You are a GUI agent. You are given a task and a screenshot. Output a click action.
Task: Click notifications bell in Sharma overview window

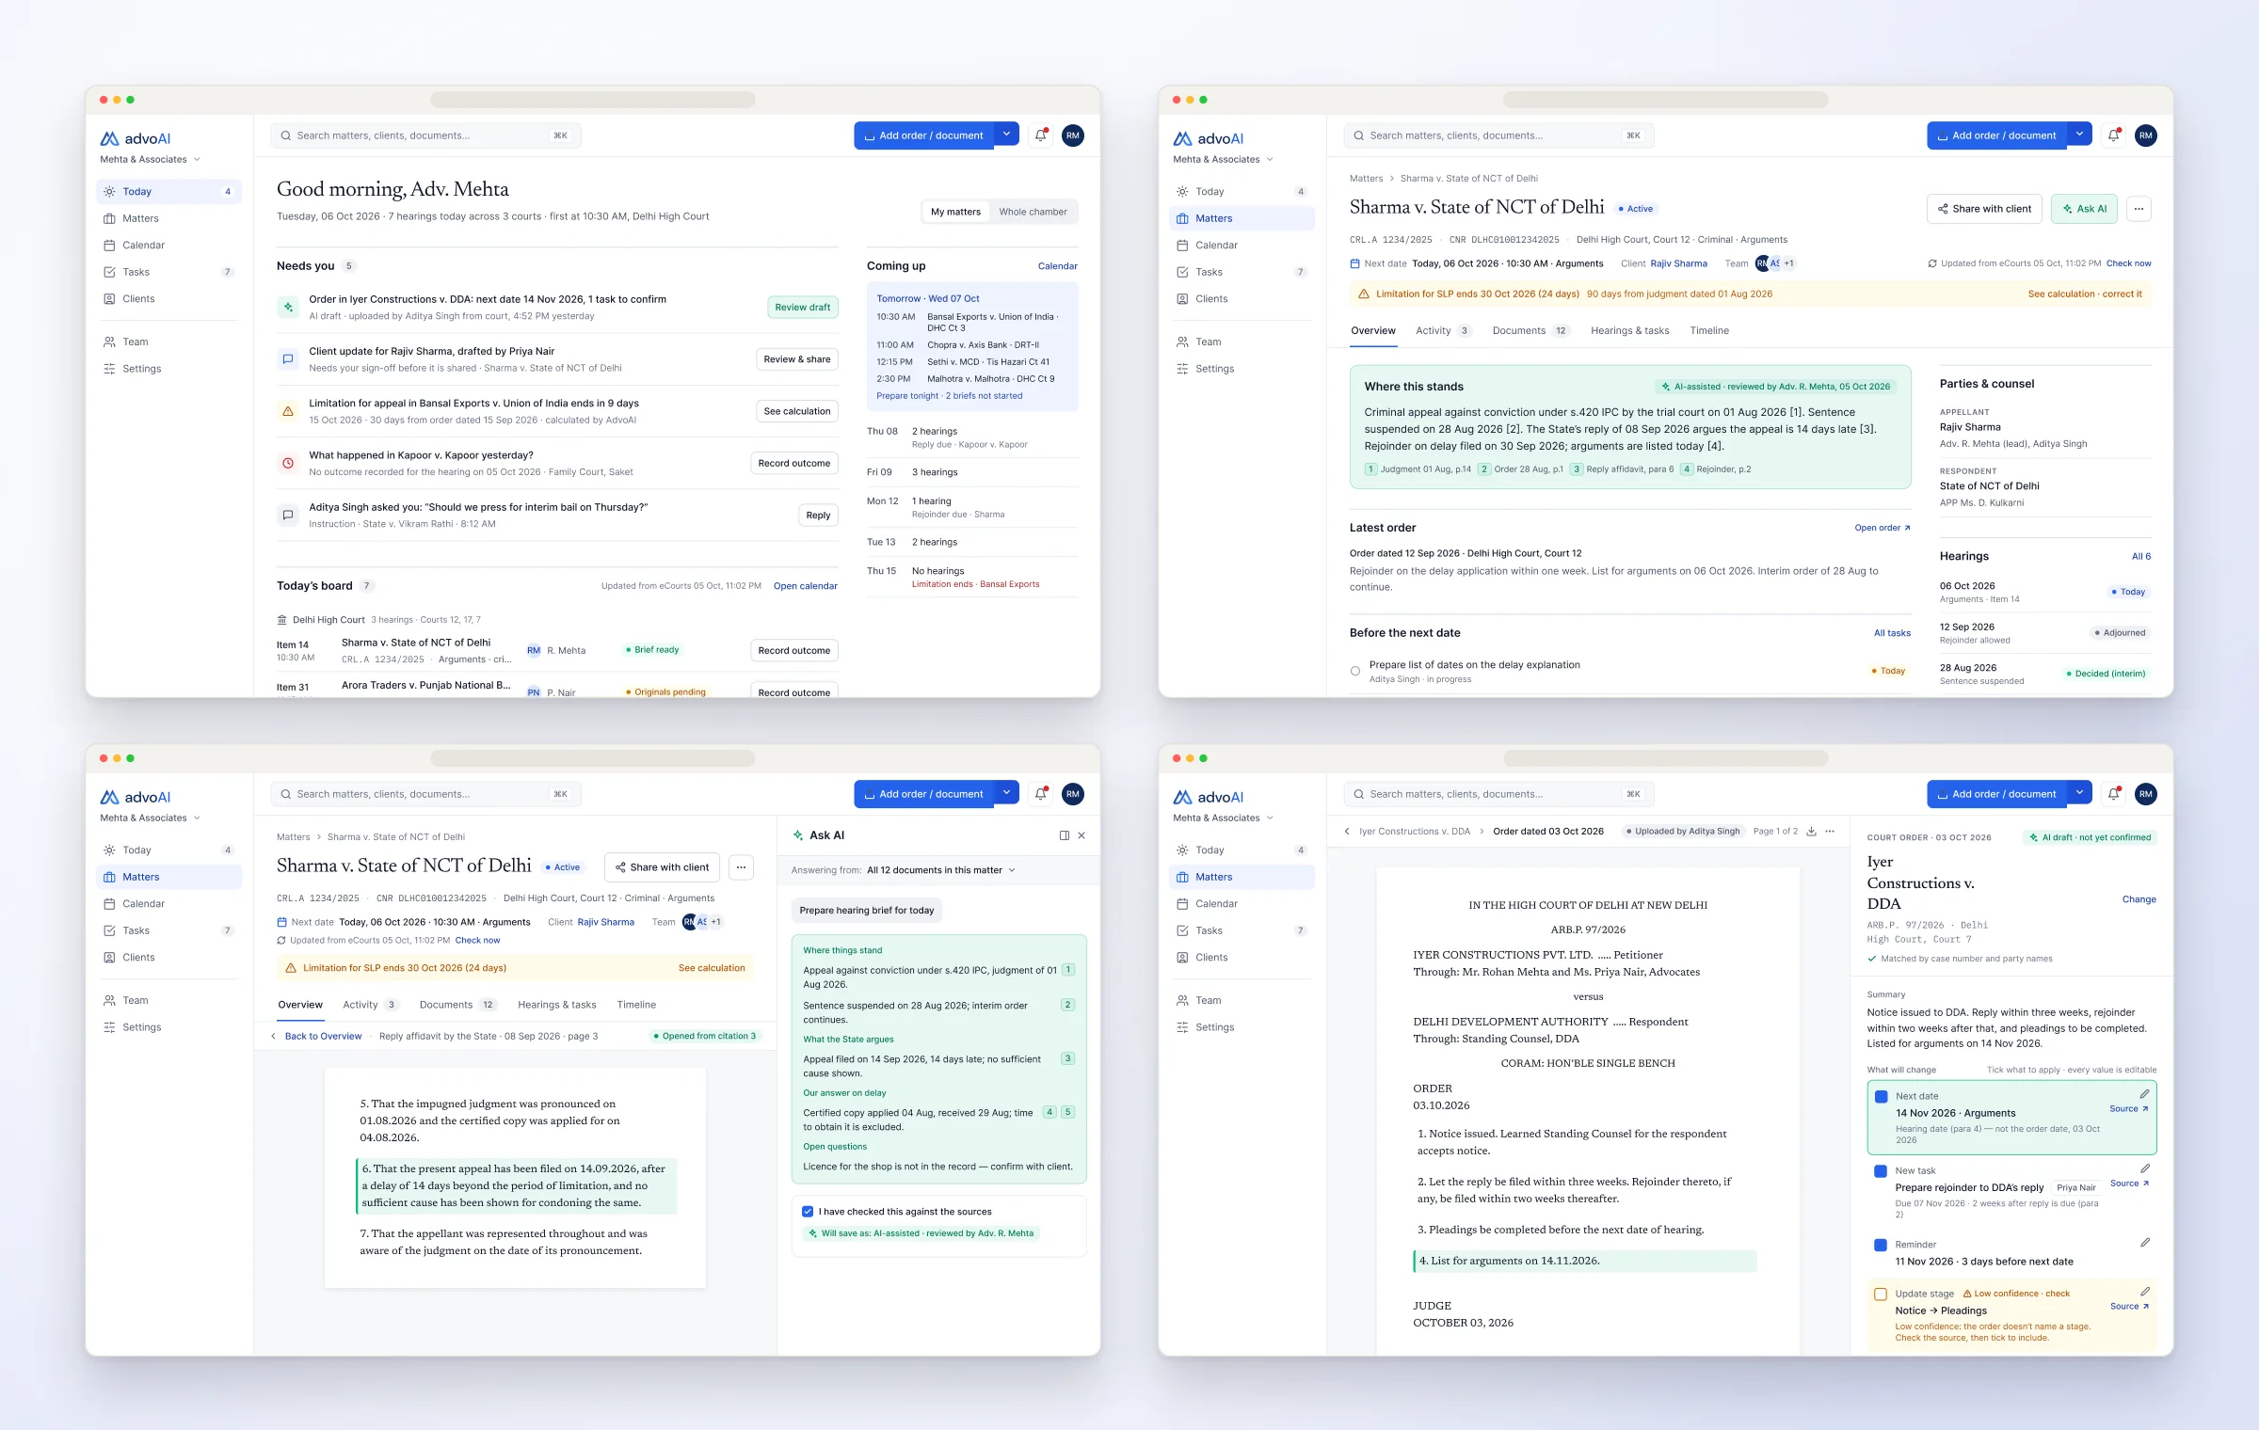click(x=2114, y=135)
